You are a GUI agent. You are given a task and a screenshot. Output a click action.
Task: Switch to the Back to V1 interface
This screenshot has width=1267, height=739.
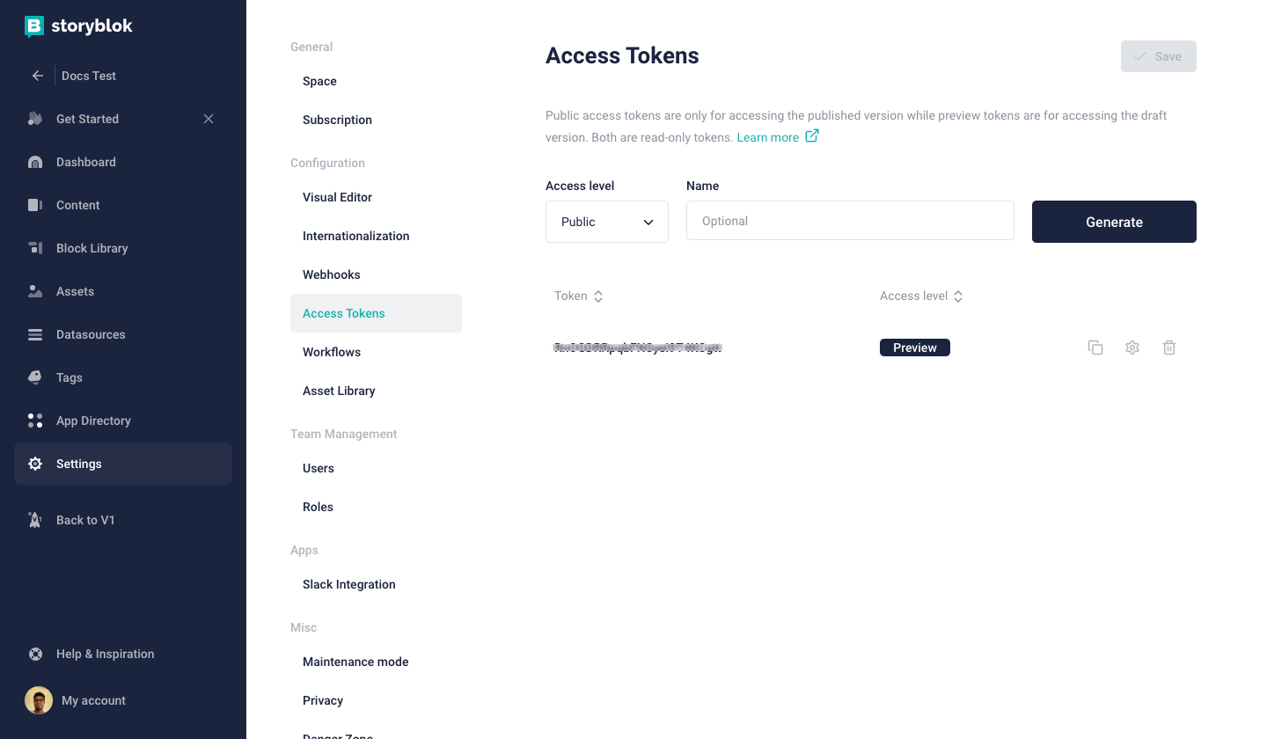click(x=85, y=520)
